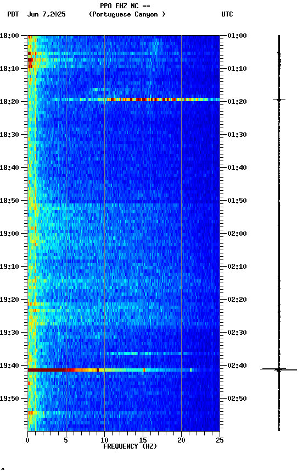Click the 19:30 PDT time label
The image size is (303, 475).
[x=9, y=333]
